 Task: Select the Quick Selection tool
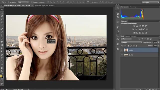pos(2,19)
